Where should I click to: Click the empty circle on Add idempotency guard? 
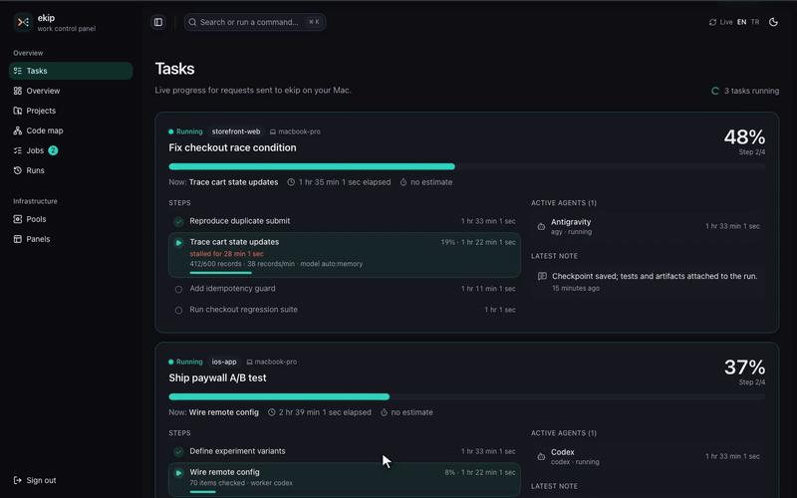[x=178, y=289]
